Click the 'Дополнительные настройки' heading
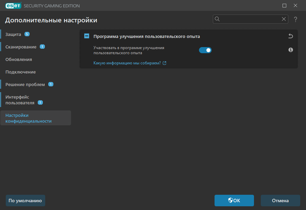The width and height of the screenshot is (306, 210). pos(51,20)
